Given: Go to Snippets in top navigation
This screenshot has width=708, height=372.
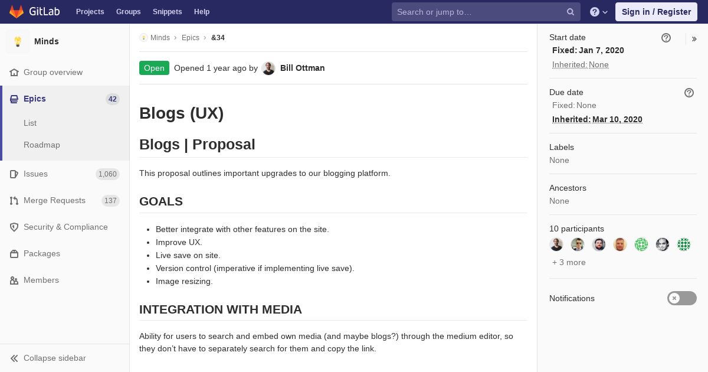Looking at the screenshot, I should (x=167, y=12).
